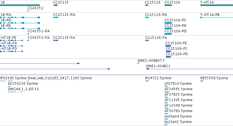Image resolution: width=233 pixels, height=126 pixels.
Task: Click the DME1-004B21 purple arrowhead
Action: [148, 69]
